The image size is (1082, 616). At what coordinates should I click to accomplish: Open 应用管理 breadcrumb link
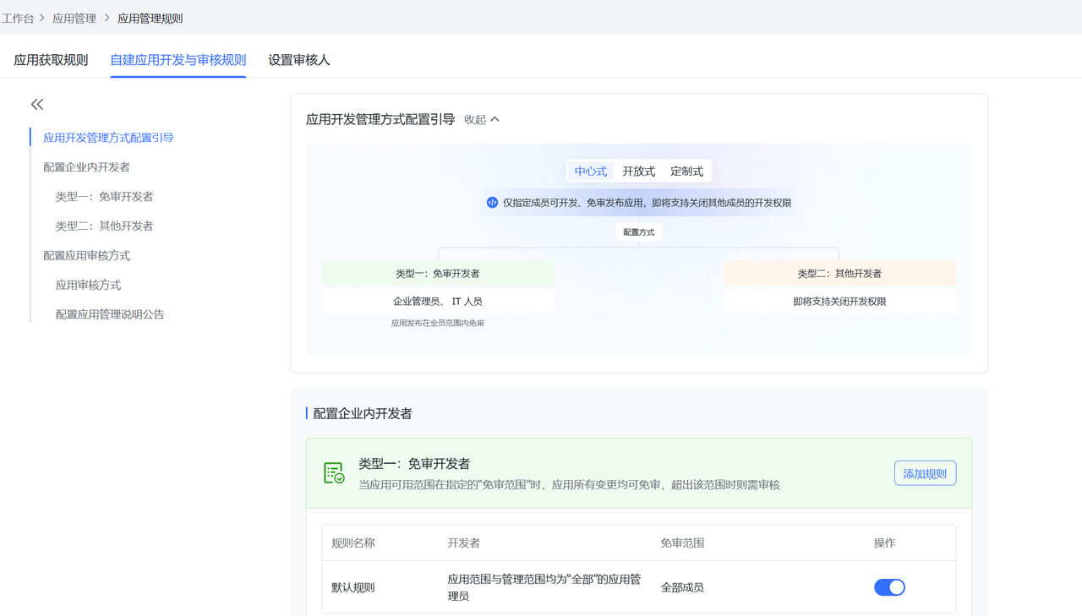[x=74, y=18]
